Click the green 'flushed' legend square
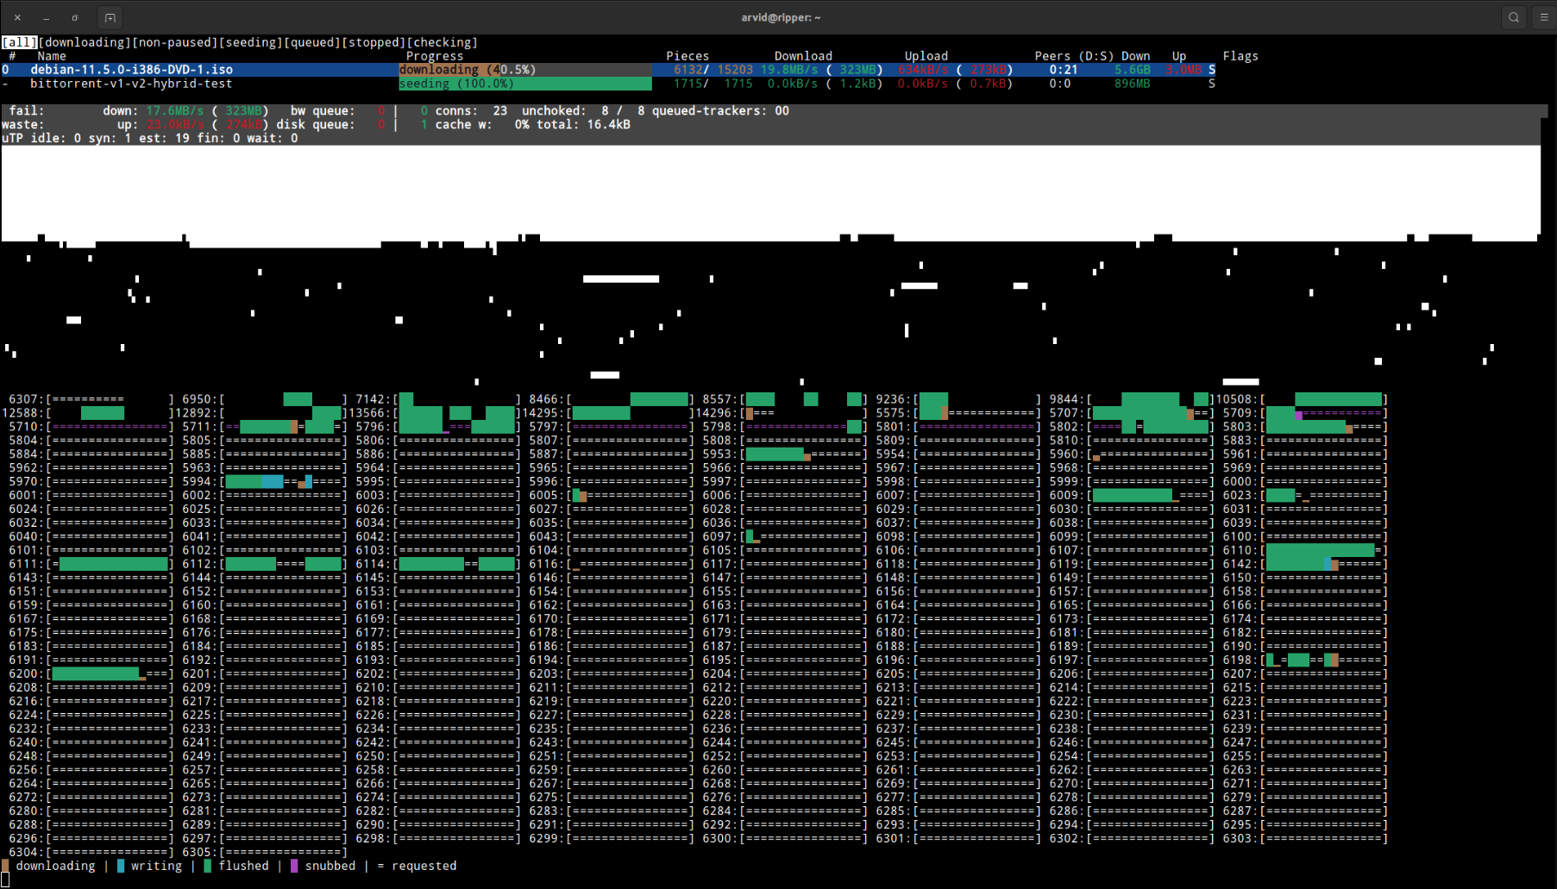This screenshot has height=889, width=1557. pos(207,866)
